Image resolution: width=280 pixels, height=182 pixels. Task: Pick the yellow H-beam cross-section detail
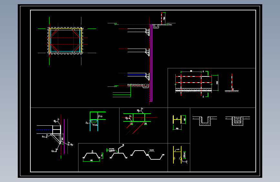(x=177, y=119)
